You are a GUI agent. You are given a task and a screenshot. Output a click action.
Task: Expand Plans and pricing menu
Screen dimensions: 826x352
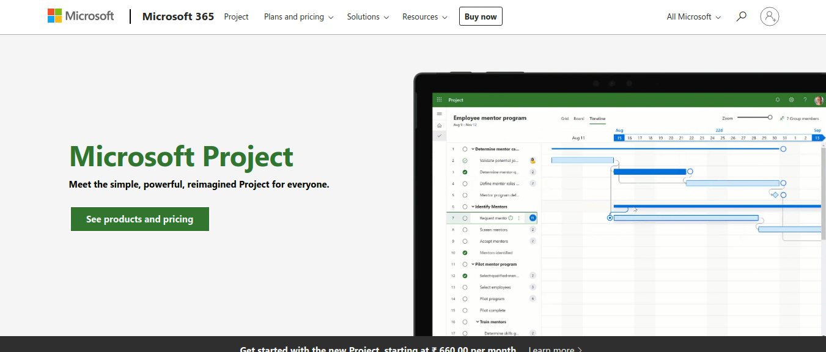coord(298,16)
